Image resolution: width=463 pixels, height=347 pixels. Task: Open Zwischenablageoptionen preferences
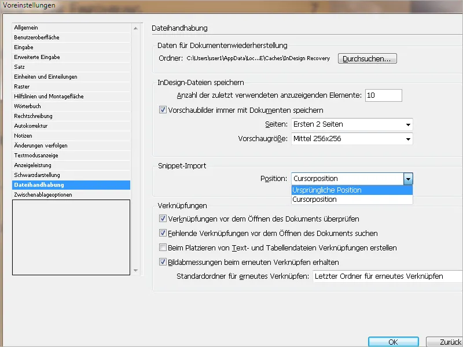(71, 195)
